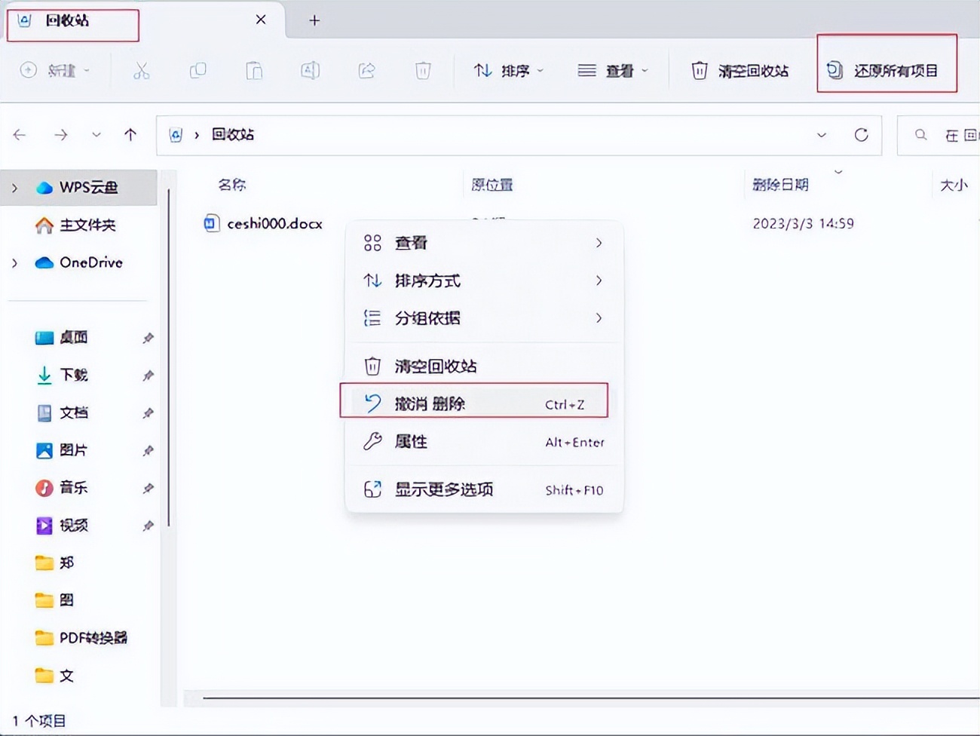The height and width of the screenshot is (736, 980).
Task: Click the Copy icon in the toolbar
Action: pos(198,70)
